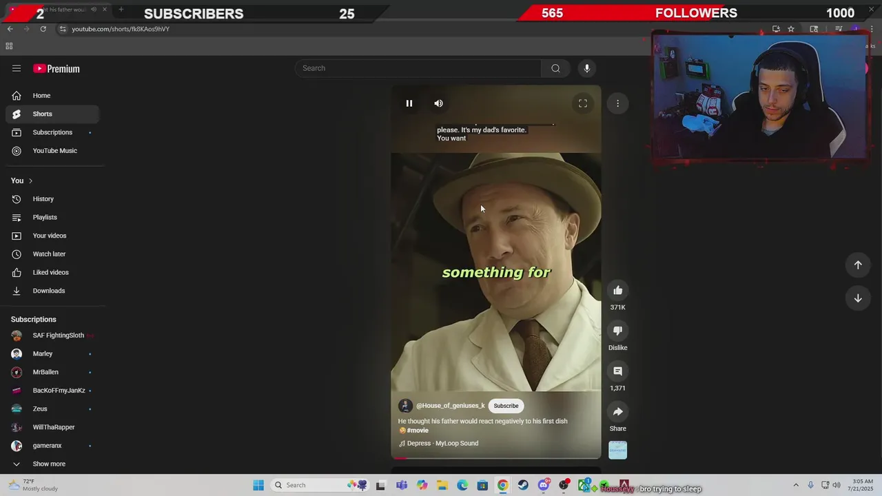Open Home in the sidebar
Image resolution: width=882 pixels, height=496 pixels.
[52, 96]
